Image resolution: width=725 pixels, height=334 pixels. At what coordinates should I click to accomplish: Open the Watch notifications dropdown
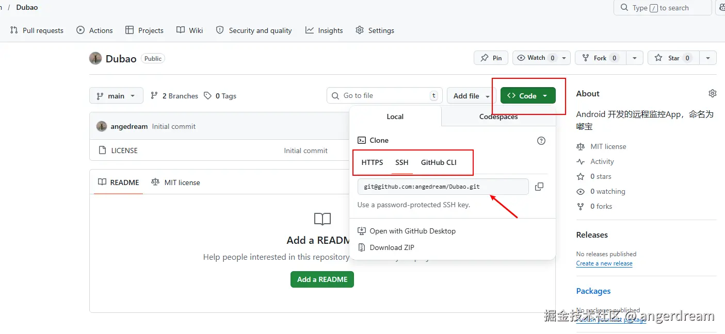(x=541, y=58)
